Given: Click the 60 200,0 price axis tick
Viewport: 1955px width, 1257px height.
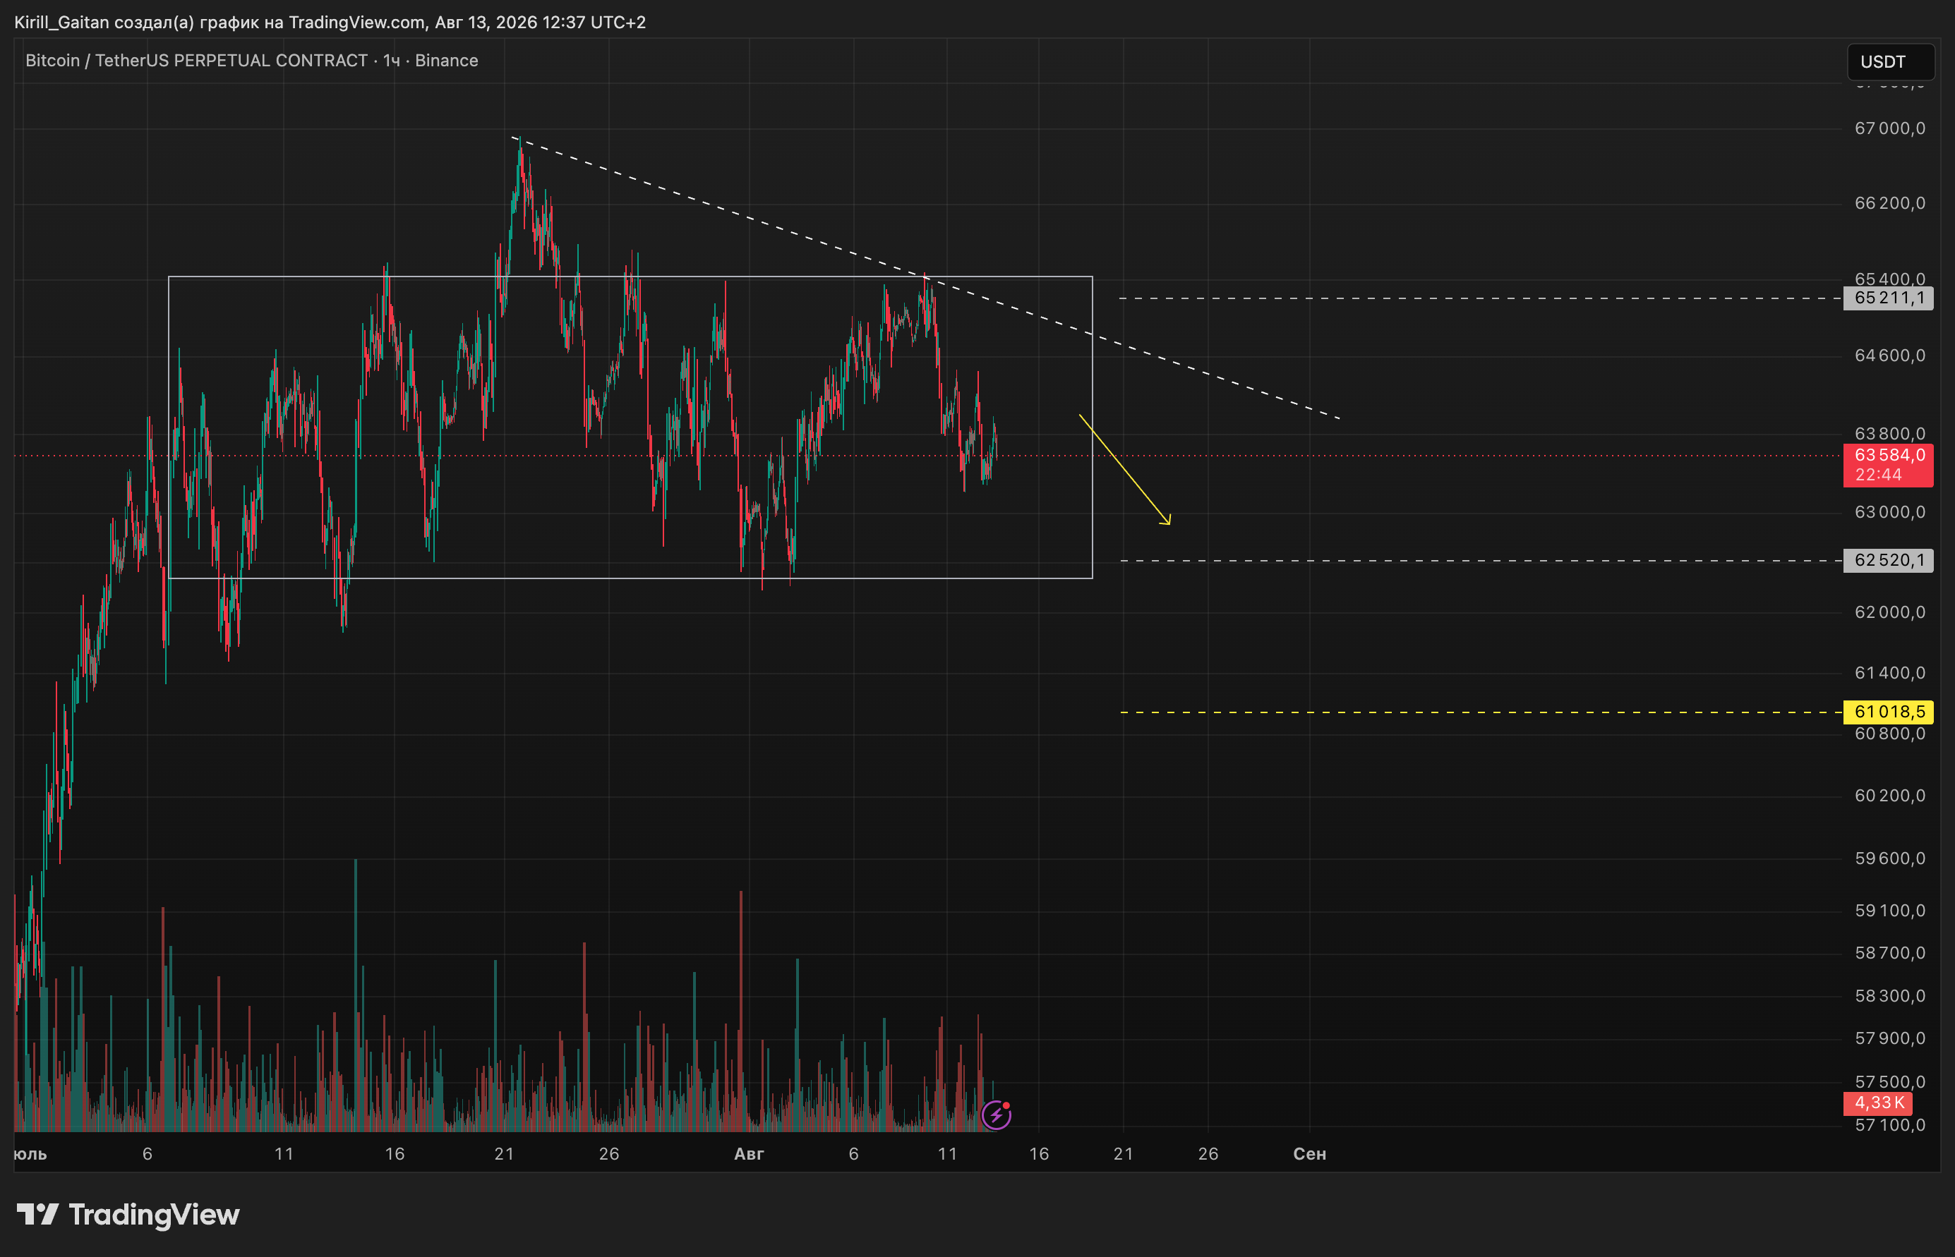Looking at the screenshot, I should pos(1889,795).
